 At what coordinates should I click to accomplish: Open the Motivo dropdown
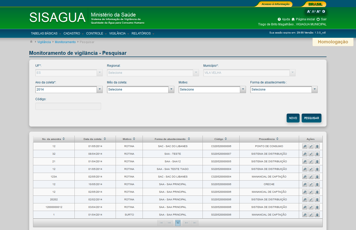coord(243,90)
